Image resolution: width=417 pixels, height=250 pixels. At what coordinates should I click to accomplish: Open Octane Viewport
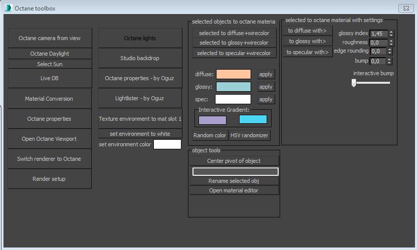point(49,139)
